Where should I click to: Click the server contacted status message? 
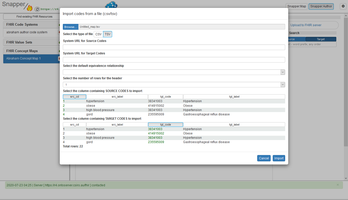tap(56, 185)
